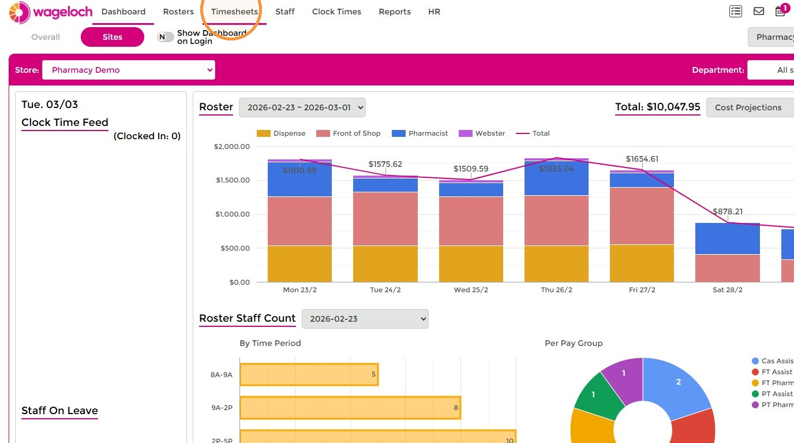
Task: Open the Reports menu
Action: [395, 12]
